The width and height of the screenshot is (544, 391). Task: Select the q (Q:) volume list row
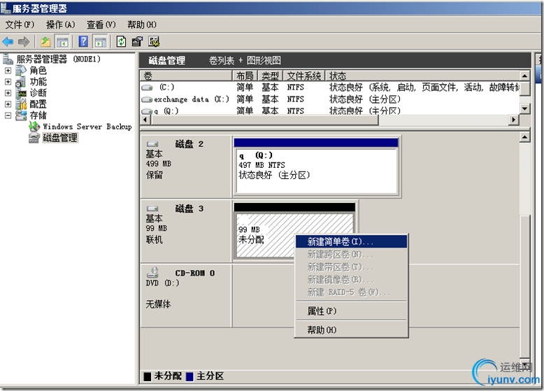(x=330, y=111)
